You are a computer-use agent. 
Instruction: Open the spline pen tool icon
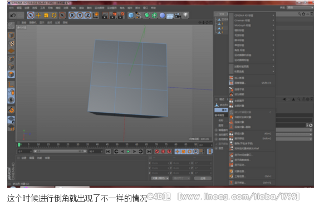click(139, 16)
